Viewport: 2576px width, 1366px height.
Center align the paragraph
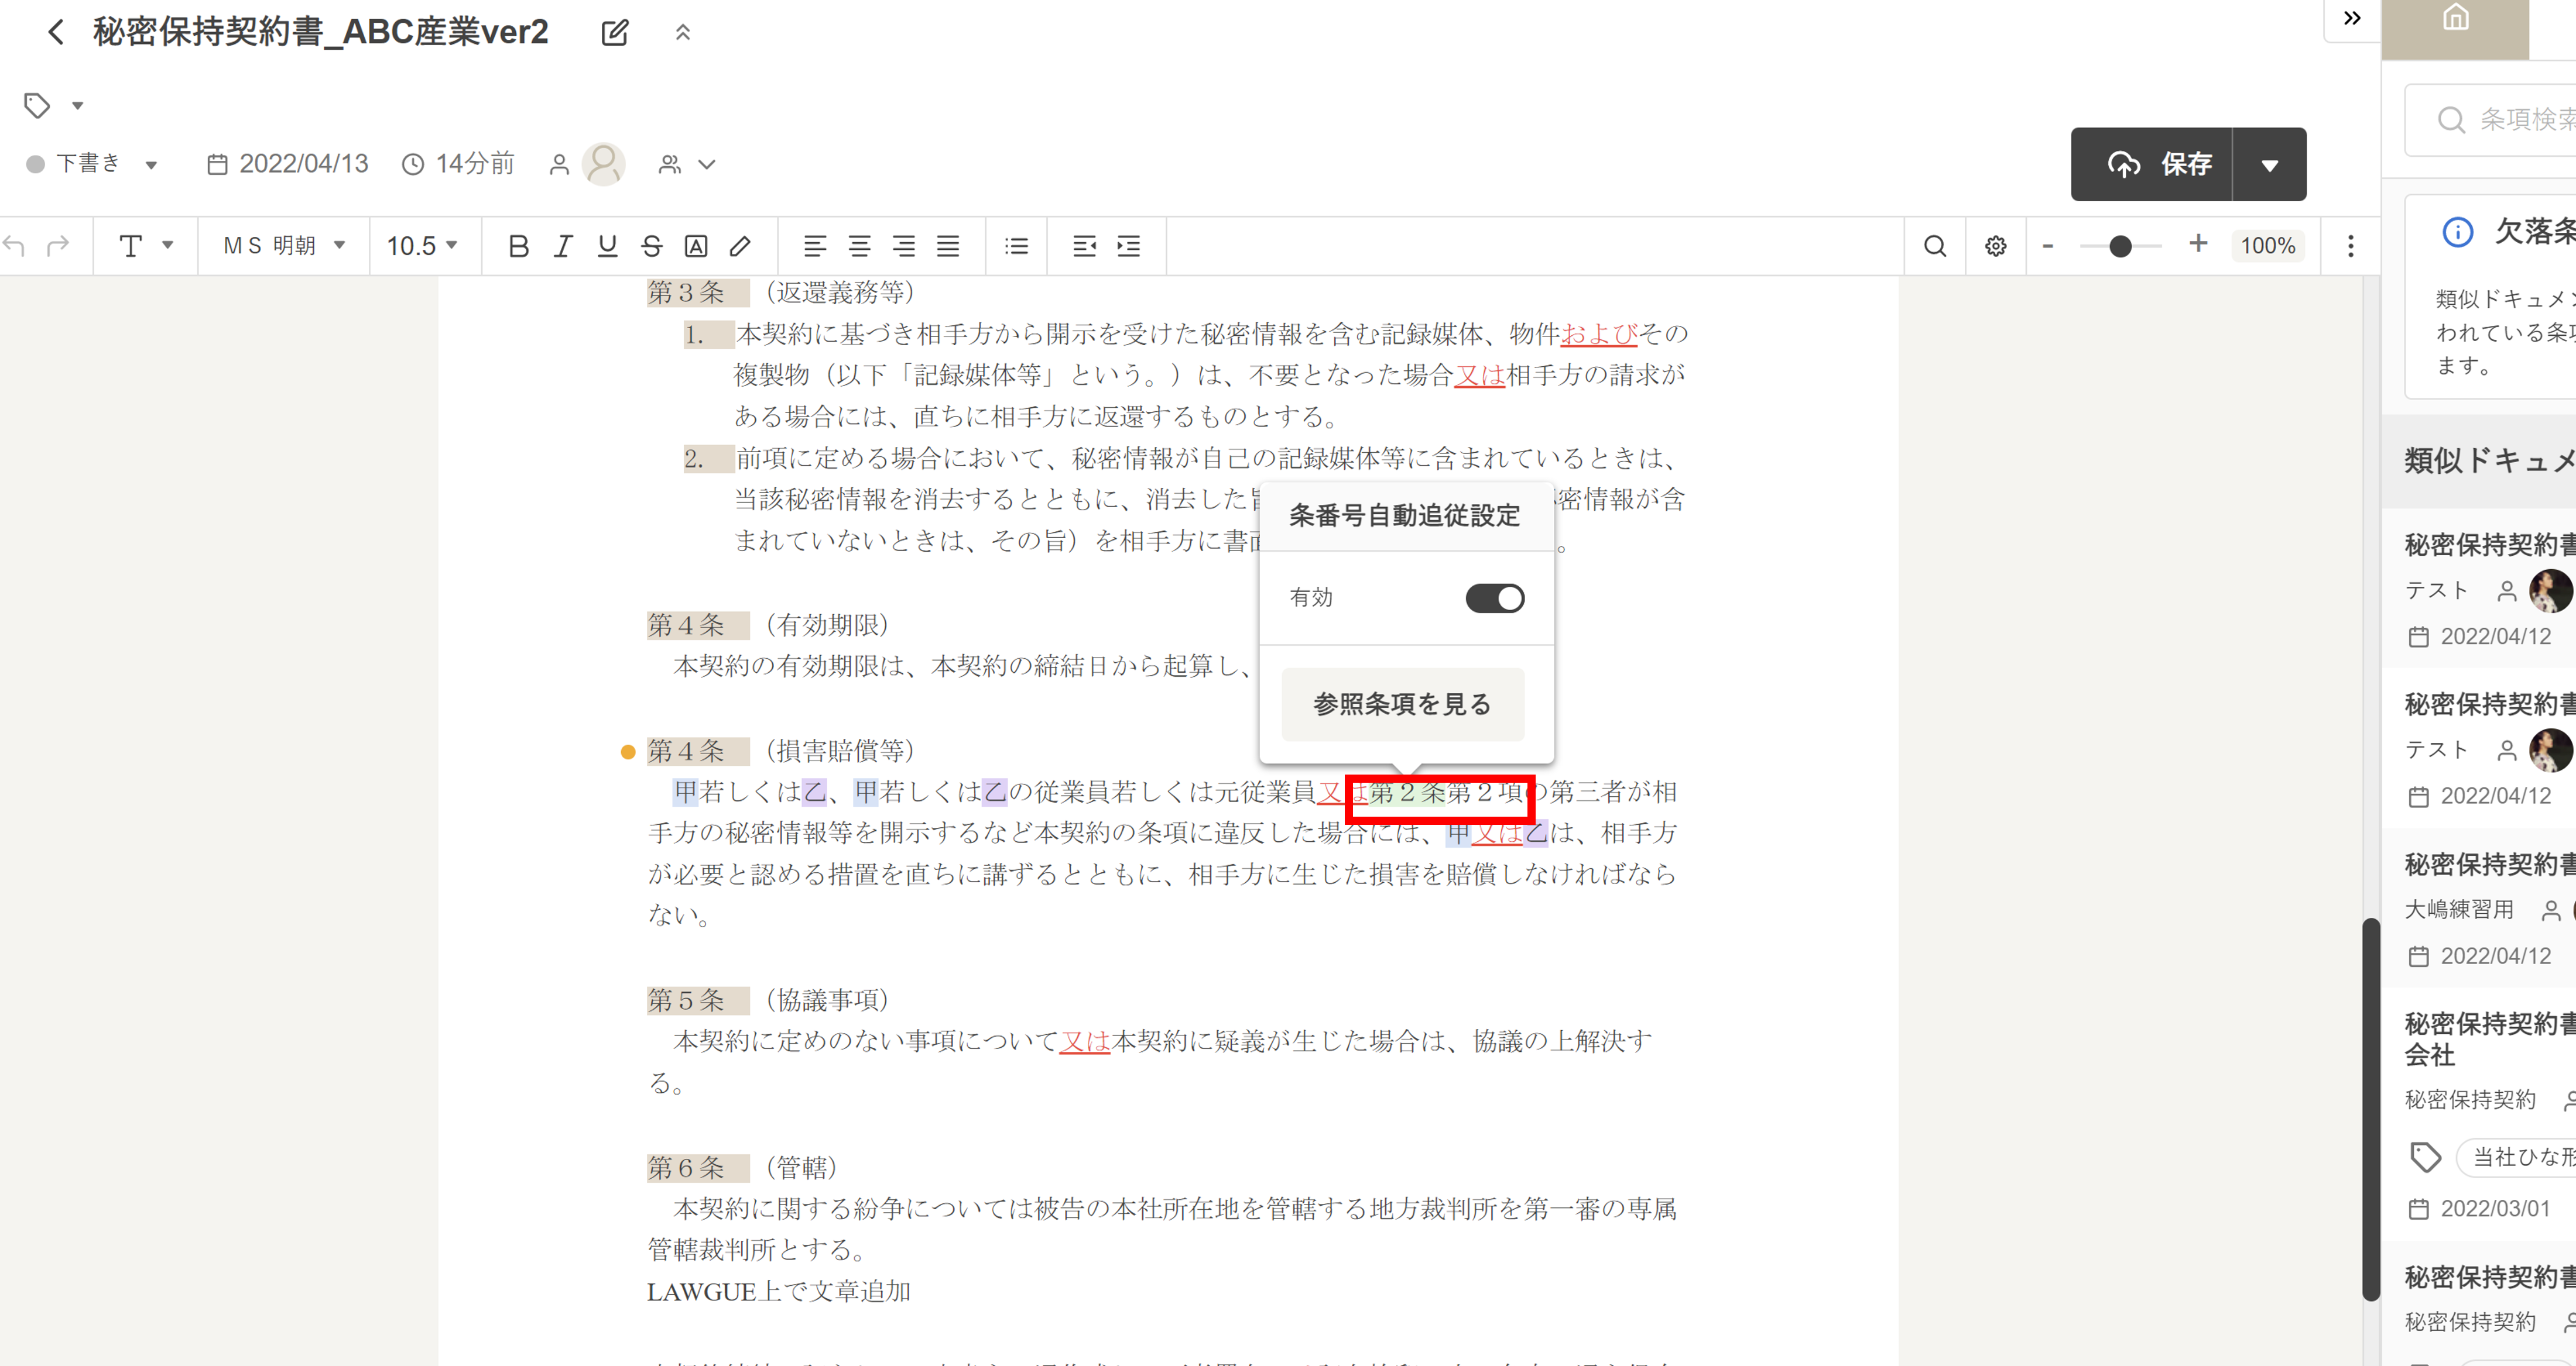859,246
